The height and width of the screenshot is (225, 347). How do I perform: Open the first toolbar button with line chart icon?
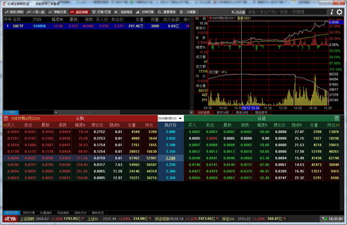point(14,12)
